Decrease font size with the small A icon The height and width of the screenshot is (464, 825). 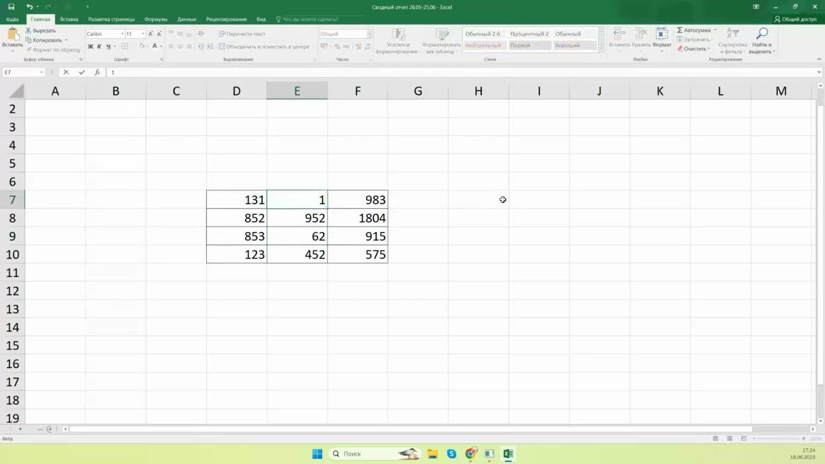click(x=160, y=34)
